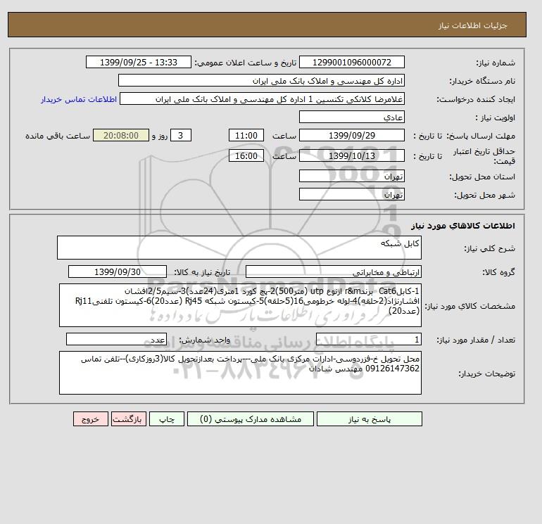
Task: Click the تاریخ و ساعت اعلان عمومی label
Action: click(x=246, y=63)
